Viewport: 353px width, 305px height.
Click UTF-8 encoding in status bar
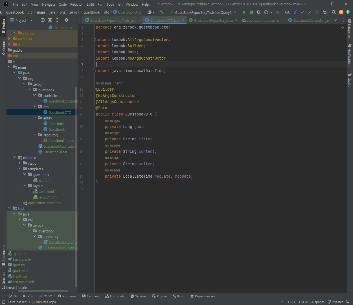pyautogui.click(x=304, y=302)
